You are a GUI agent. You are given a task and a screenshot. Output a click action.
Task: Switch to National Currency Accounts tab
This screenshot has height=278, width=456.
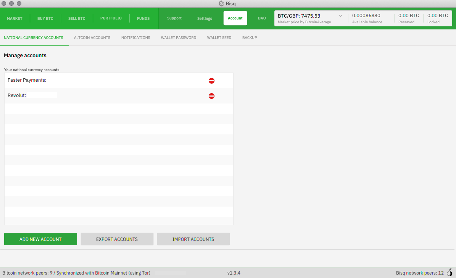click(34, 37)
